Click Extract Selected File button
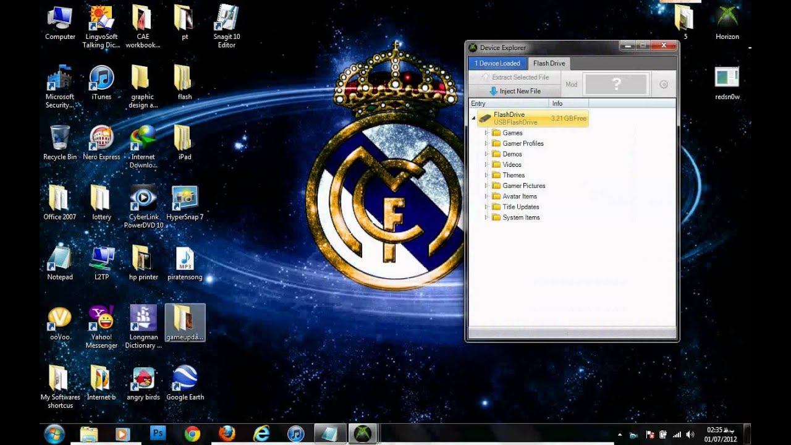Screen dimensions: 791x445 tap(514, 77)
